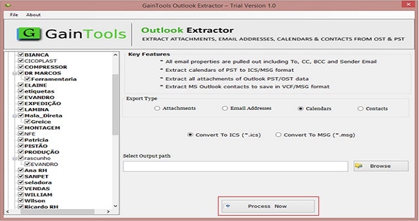The width and height of the screenshot is (419, 221).
Task: Select the Patricia folder
Action: point(37,140)
